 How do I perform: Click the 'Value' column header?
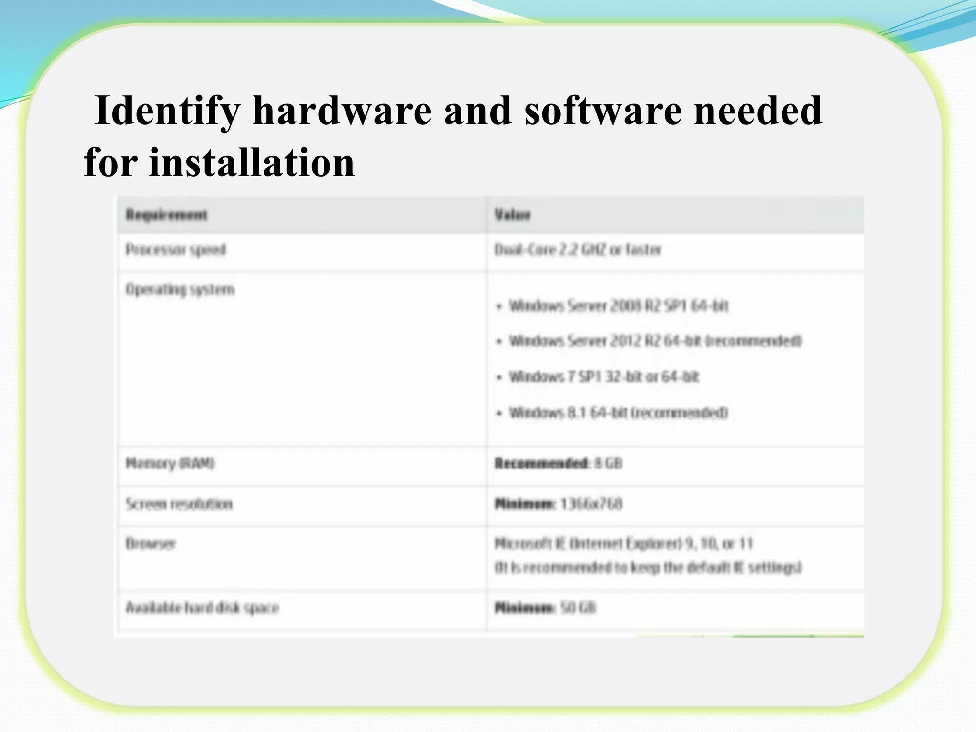[x=512, y=215]
